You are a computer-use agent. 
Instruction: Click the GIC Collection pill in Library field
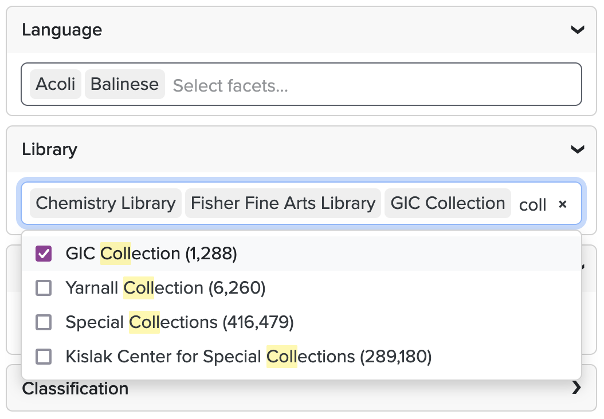click(448, 203)
